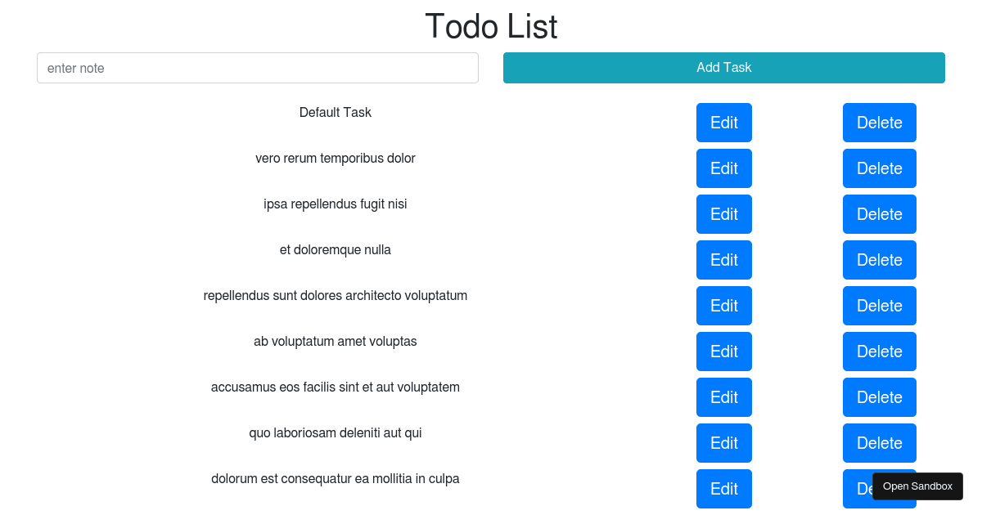Delete the 'accusamus eos facilis' task

[x=879, y=397]
